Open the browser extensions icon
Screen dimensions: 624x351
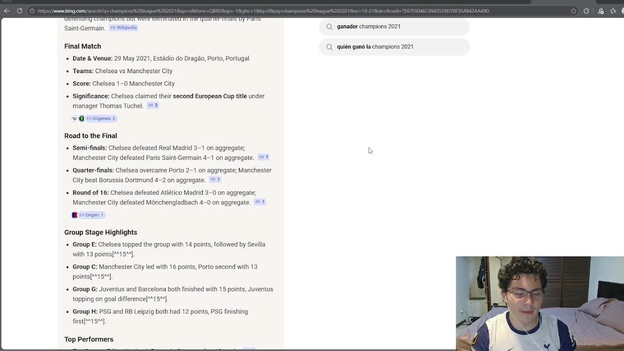(586, 11)
